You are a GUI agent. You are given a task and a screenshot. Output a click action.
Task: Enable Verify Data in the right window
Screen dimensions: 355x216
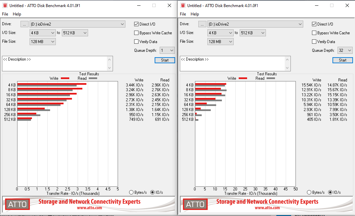click(x=314, y=41)
